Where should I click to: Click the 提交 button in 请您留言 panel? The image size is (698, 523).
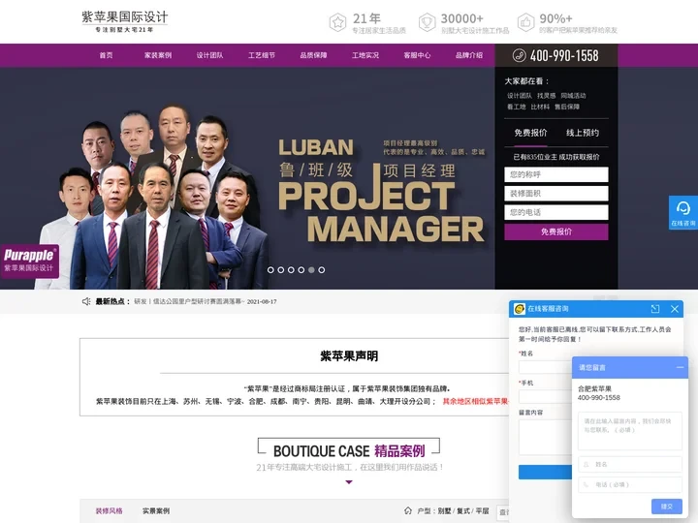click(x=666, y=507)
